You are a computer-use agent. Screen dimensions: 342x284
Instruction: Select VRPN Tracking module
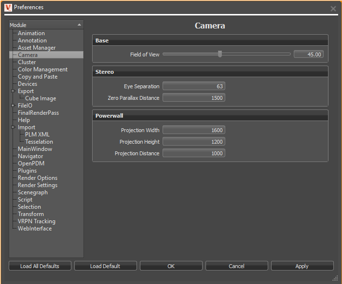click(37, 221)
